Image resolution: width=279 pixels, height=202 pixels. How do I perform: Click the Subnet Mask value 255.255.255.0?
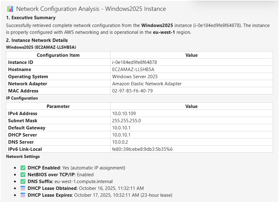126,121
